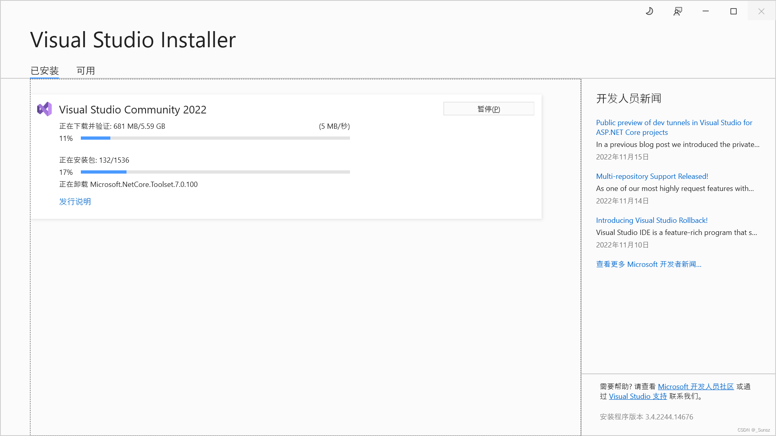Click the 开发人员新闻 heading
The height and width of the screenshot is (436, 776).
[x=628, y=99]
